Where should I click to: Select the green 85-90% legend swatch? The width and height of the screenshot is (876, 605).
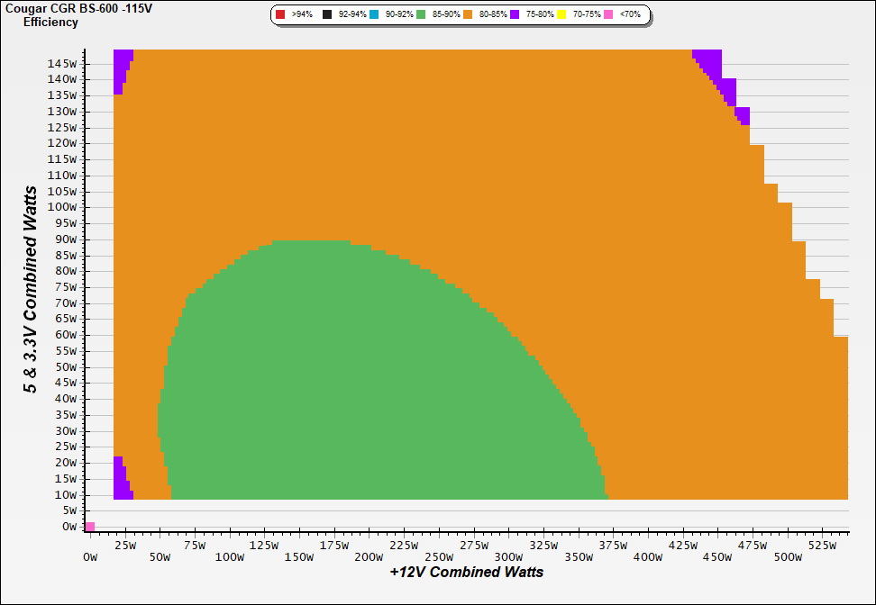coord(421,15)
